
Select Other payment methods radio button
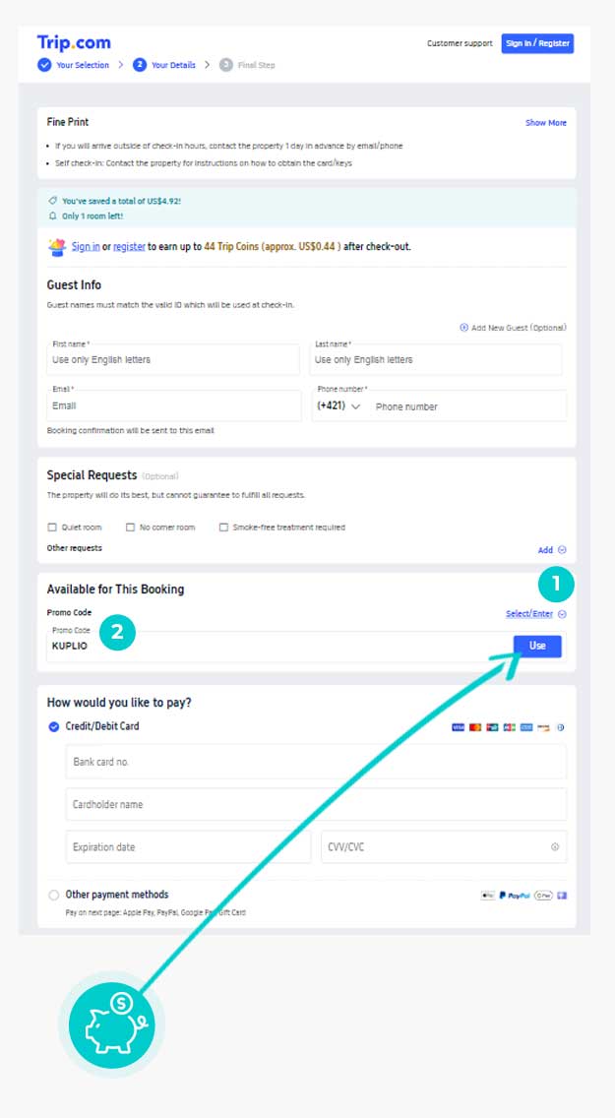pyautogui.click(x=53, y=896)
